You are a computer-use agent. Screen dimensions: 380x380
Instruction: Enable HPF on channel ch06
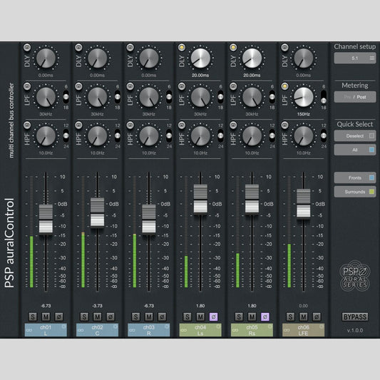coord(284,125)
